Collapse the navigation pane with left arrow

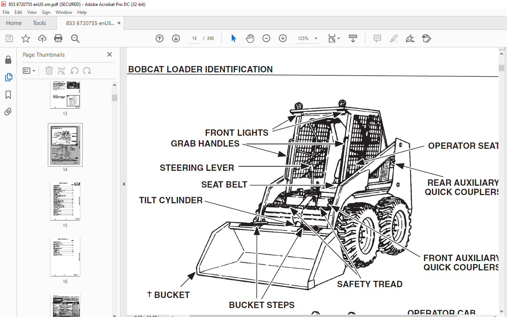point(124,184)
